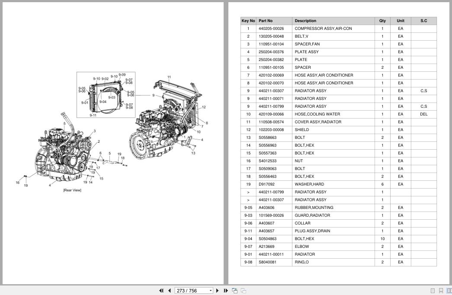Viewport: 452px width, 295px height.
Task: Click callout 16 in rear view diagram
Action: pos(18,183)
